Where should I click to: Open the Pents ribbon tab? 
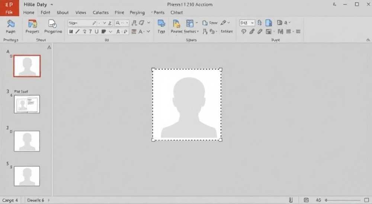159,13
